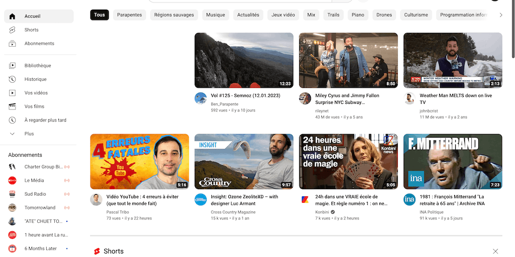Select the Parapentes filter chip
Viewport: 515px width, 257px height.
[129, 15]
